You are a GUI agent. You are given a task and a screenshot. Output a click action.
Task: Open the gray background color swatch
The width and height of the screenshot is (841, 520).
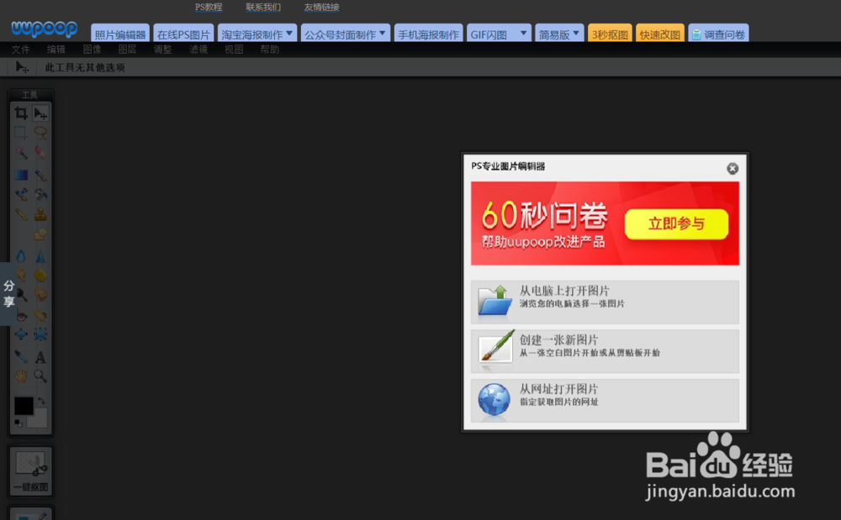click(40, 420)
